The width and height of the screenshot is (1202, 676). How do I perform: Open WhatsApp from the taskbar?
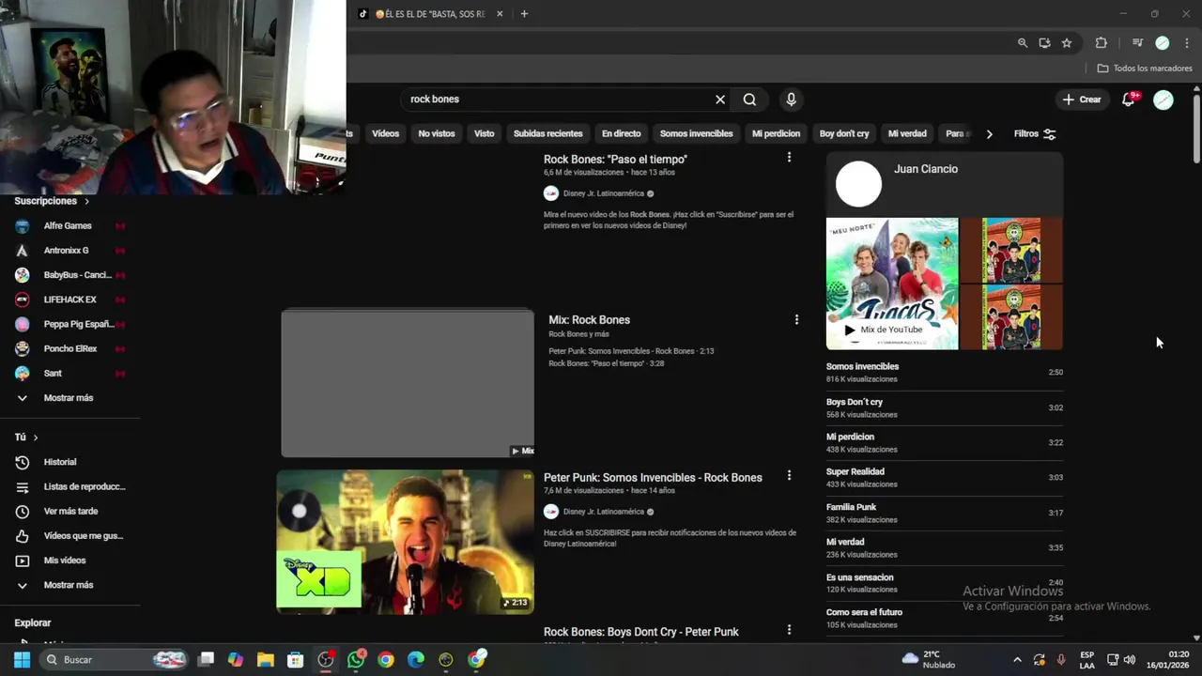(356, 659)
